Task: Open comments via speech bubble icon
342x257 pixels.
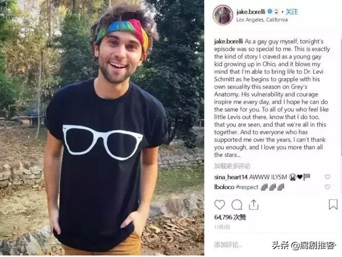Action: (x=237, y=205)
